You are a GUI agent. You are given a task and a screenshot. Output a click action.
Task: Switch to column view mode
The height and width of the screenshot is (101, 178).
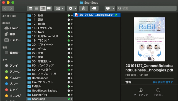[x=43, y=8]
